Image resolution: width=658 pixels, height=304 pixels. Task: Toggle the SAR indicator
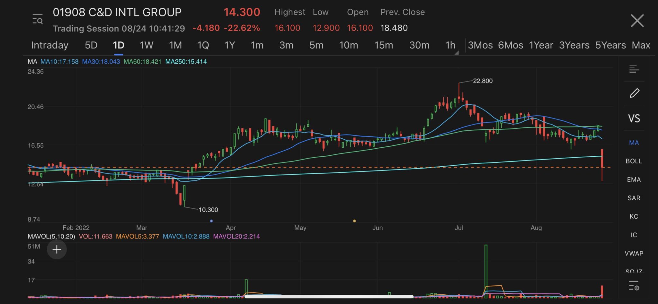pyautogui.click(x=634, y=198)
